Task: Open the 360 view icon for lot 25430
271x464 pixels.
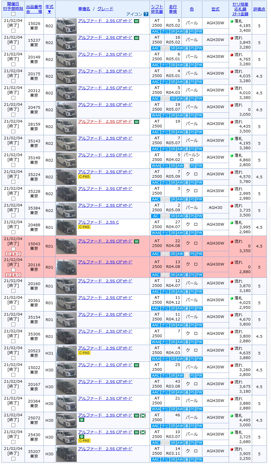Action: 136,433
